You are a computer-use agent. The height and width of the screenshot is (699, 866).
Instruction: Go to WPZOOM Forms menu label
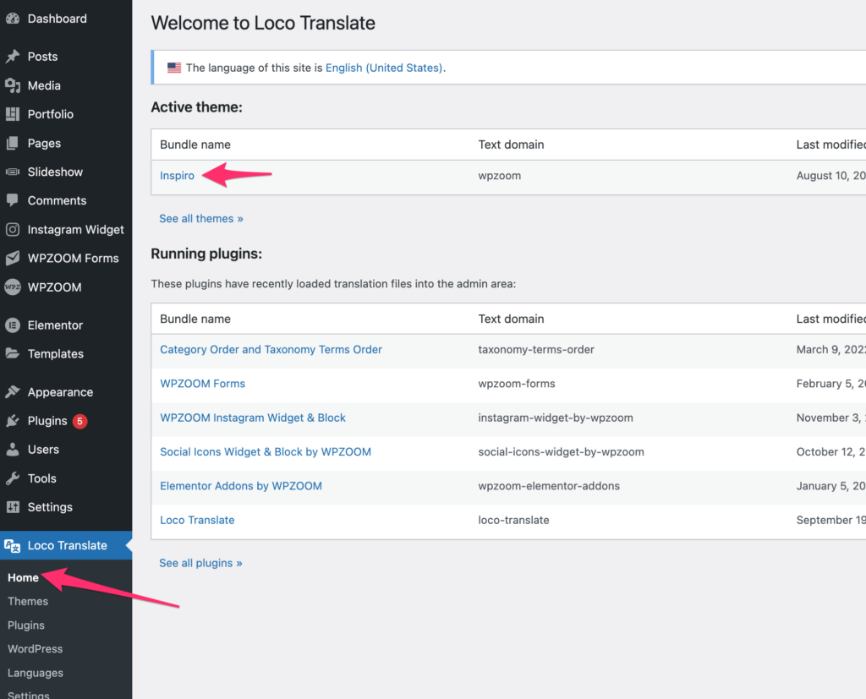click(x=74, y=259)
